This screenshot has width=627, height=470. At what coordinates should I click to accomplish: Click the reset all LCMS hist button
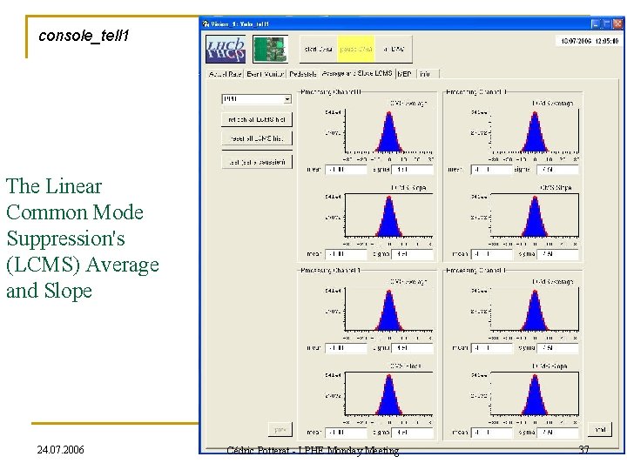257,138
